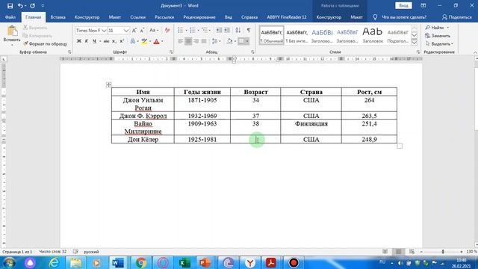This screenshot has height=269, width=478.
Task: Justify the text
Action: [x=204, y=41]
